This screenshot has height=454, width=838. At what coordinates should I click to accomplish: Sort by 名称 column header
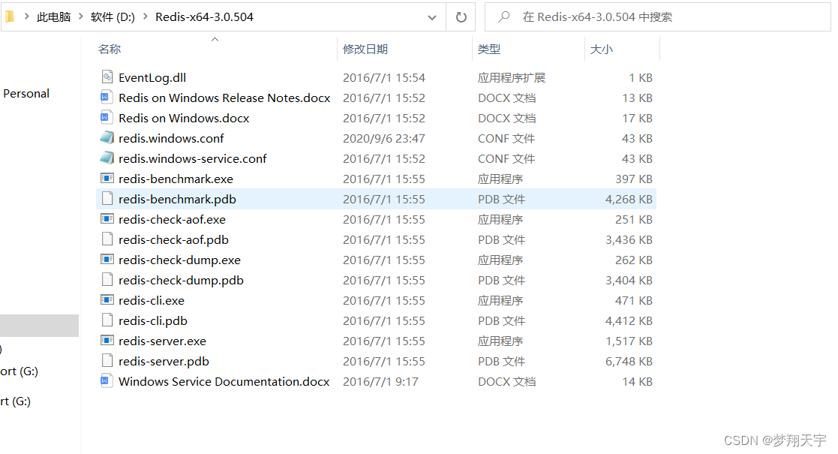(110, 50)
